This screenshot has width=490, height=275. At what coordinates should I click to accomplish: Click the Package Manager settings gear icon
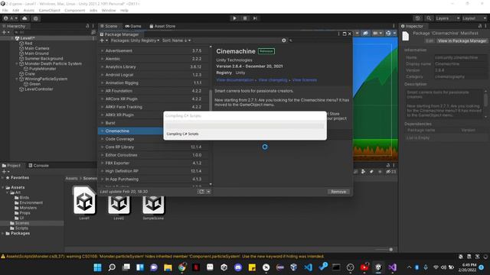284,40
